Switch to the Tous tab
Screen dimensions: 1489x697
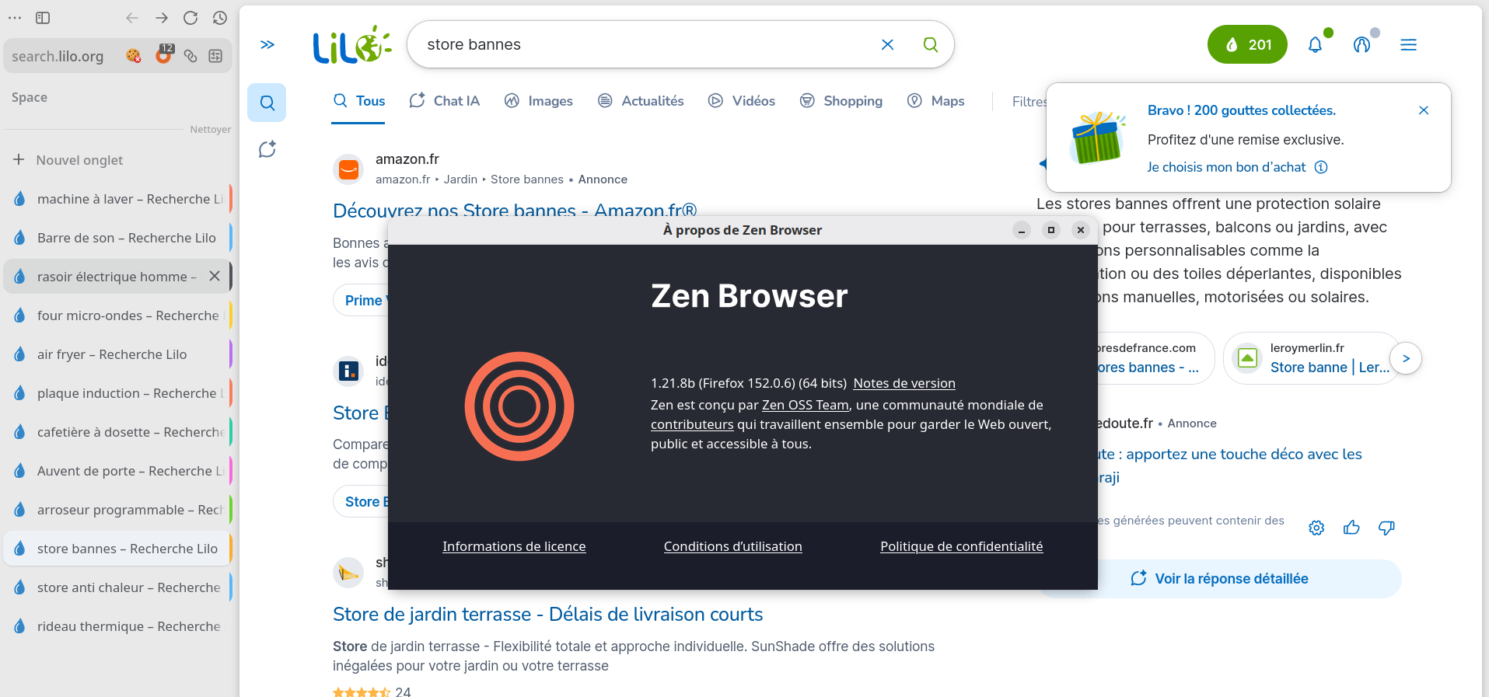[x=358, y=101]
